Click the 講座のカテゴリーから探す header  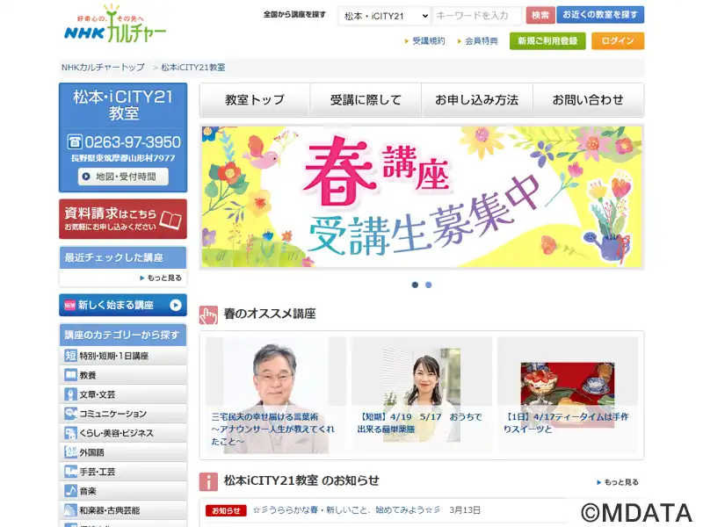pos(123,335)
